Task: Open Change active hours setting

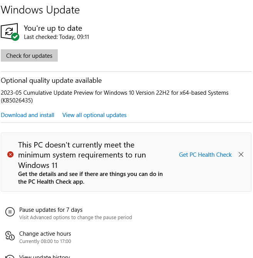Action: 45,234
